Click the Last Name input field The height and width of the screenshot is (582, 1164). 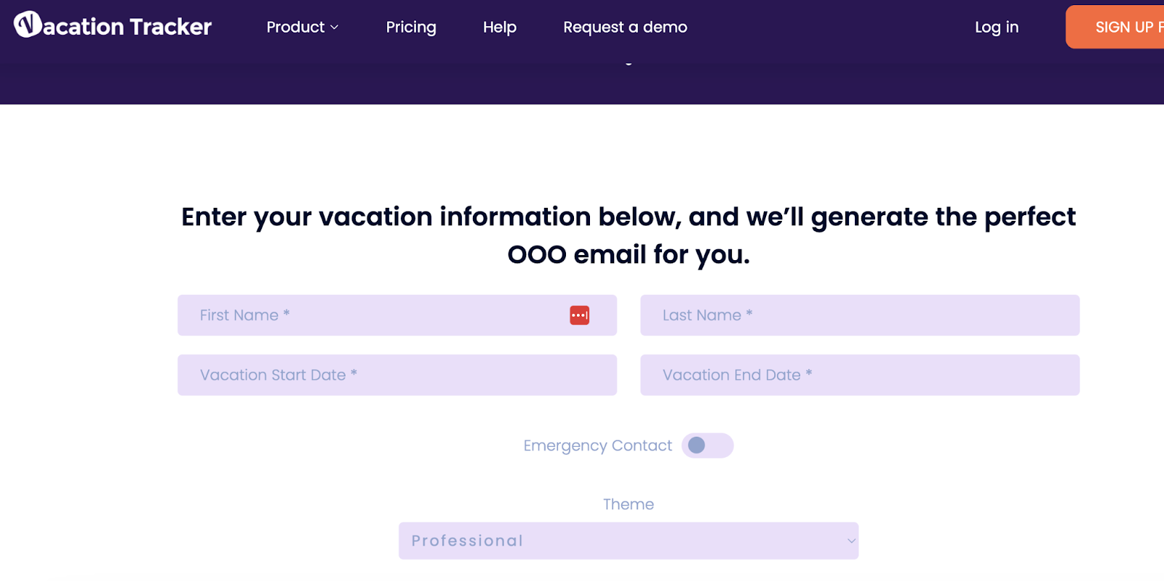pos(859,315)
